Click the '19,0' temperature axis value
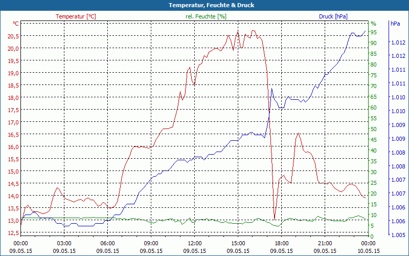This screenshot has height=256, width=409. point(13,73)
